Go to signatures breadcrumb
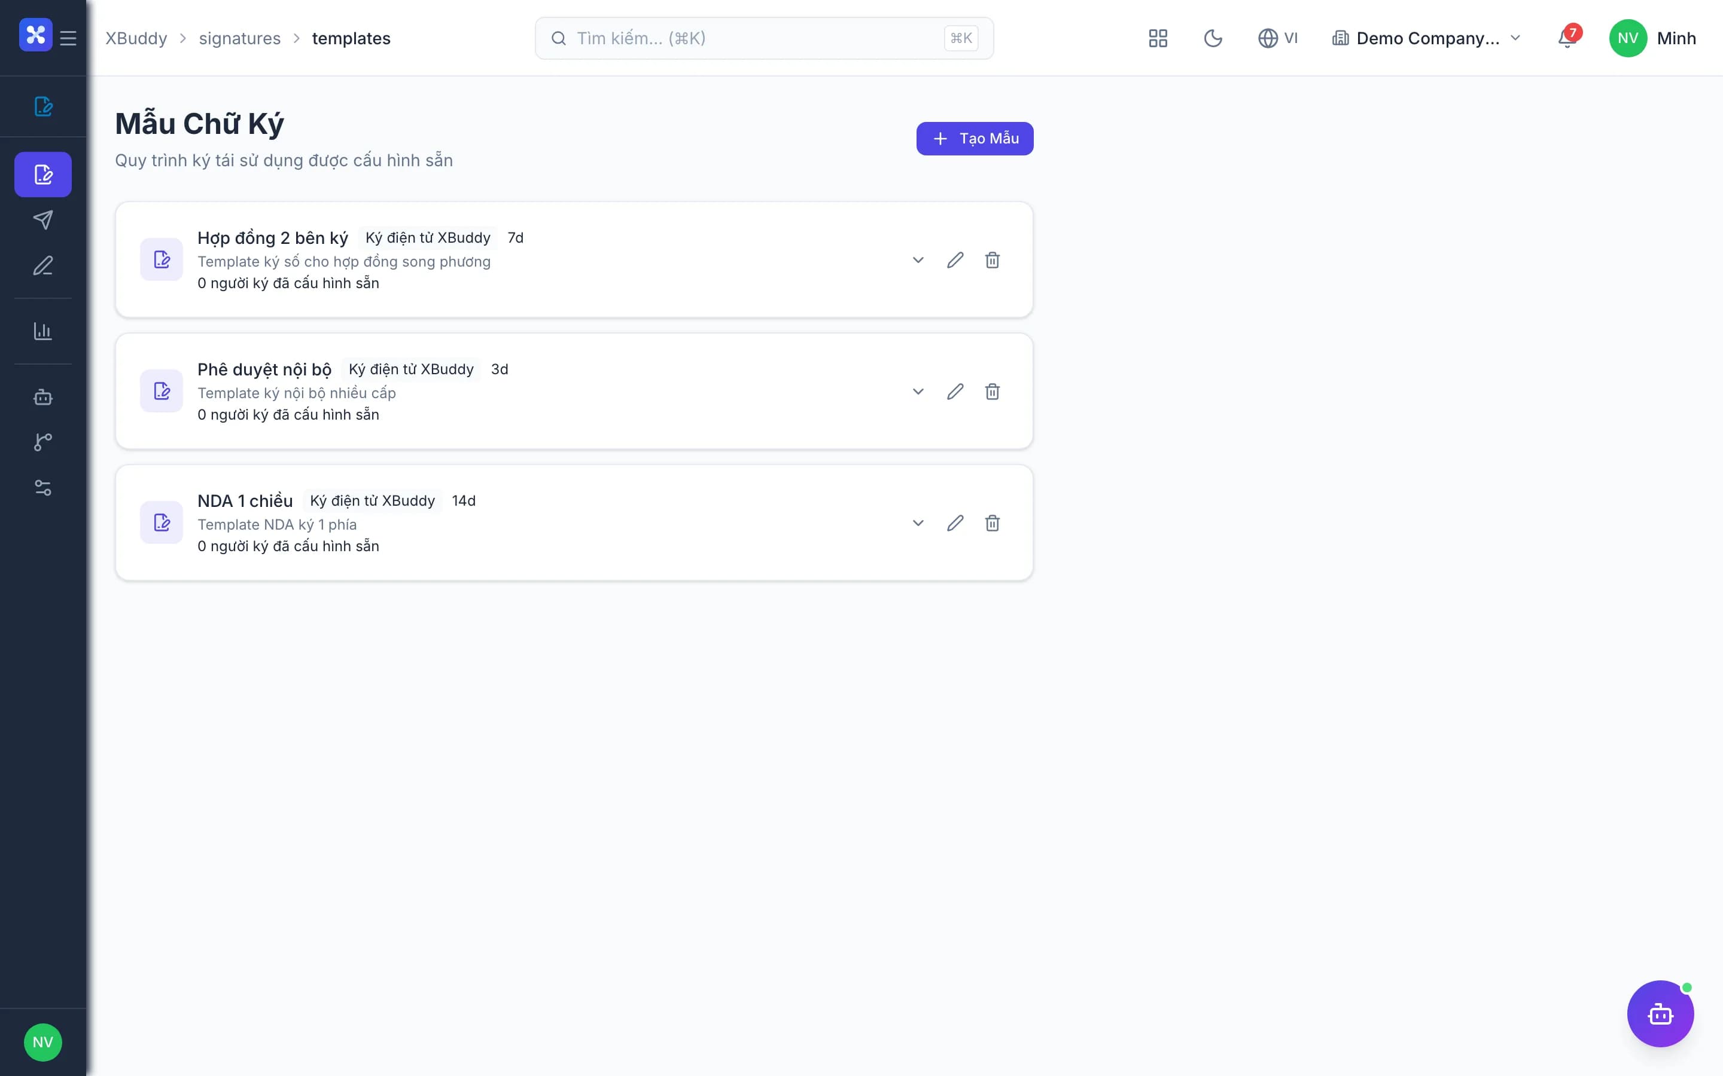Screen dimensions: 1723x1076 point(240,38)
